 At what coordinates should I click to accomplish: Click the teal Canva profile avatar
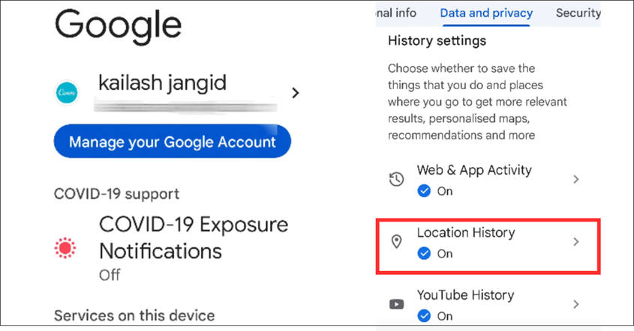pos(66,92)
